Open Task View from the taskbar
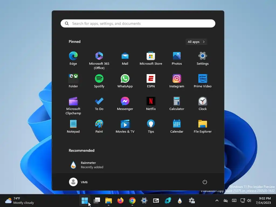This screenshot has width=276, height=207. tap(97, 201)
